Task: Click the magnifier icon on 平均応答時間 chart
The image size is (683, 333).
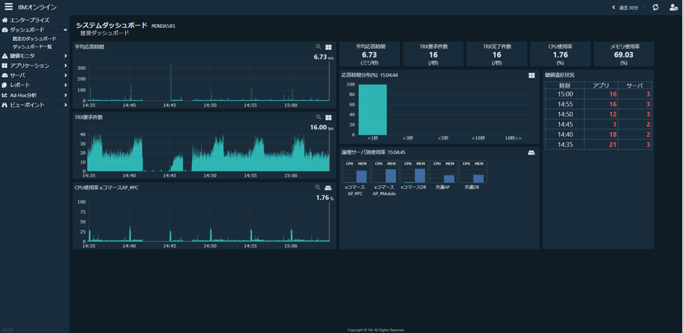Action: click(318, 46)
